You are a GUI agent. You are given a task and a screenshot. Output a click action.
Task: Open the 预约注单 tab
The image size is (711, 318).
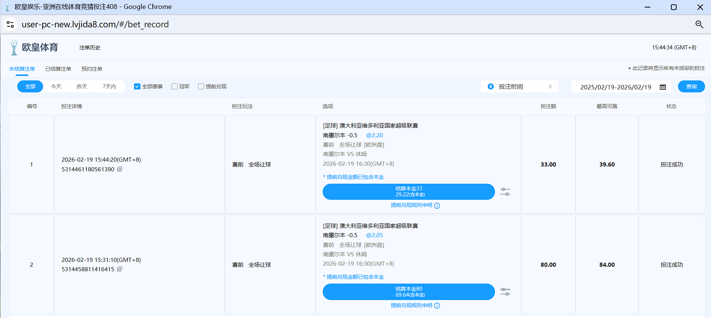click(x=92, y=69)
